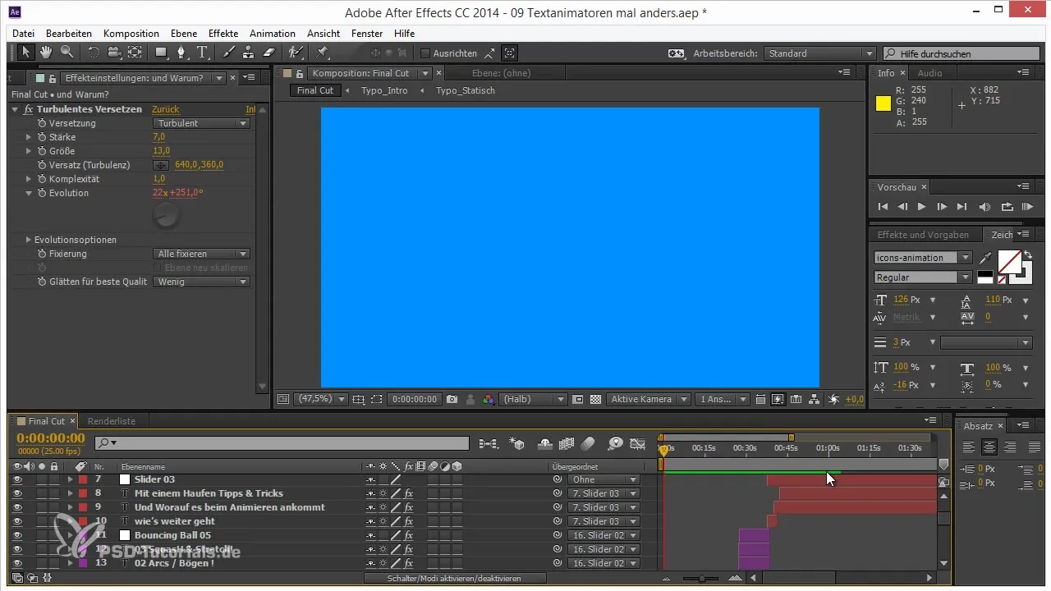Viewport: 1051px width, 591px height.
Task: Reset effect via Zurück link
Action: [x=165, y=109]
